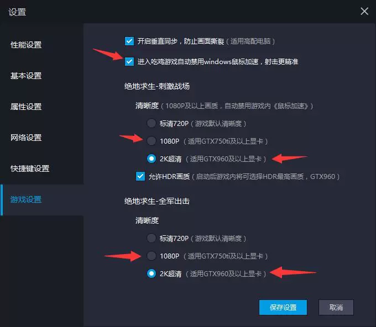Go to 网络设置 section

(26, 138)
